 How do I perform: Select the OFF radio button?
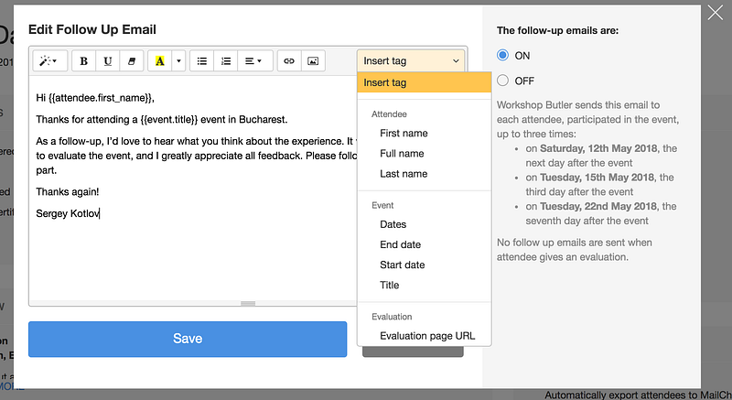502,81
